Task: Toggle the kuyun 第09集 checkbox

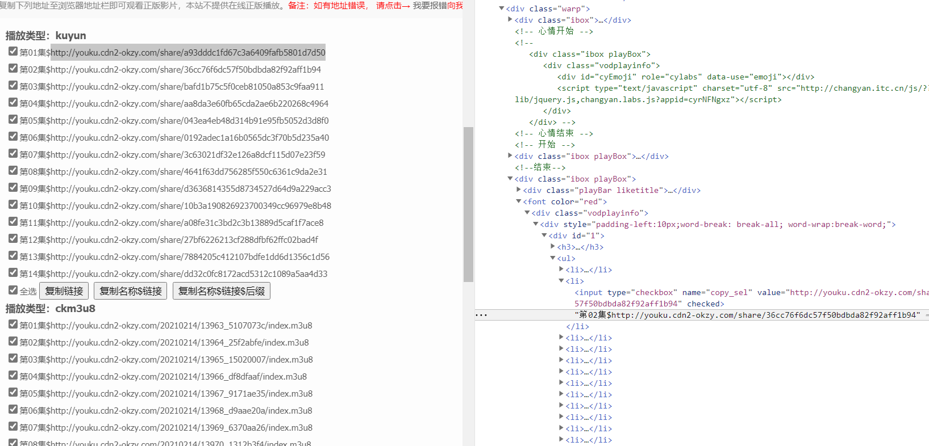Action: (x=13, y=187)
